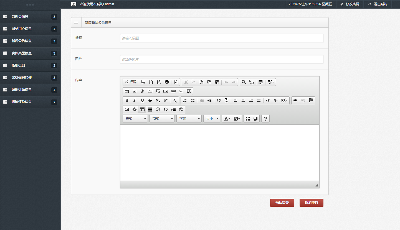Open the 样式 styles dropdown
This screenshot has width=400, height=230.
pos(135,119)
